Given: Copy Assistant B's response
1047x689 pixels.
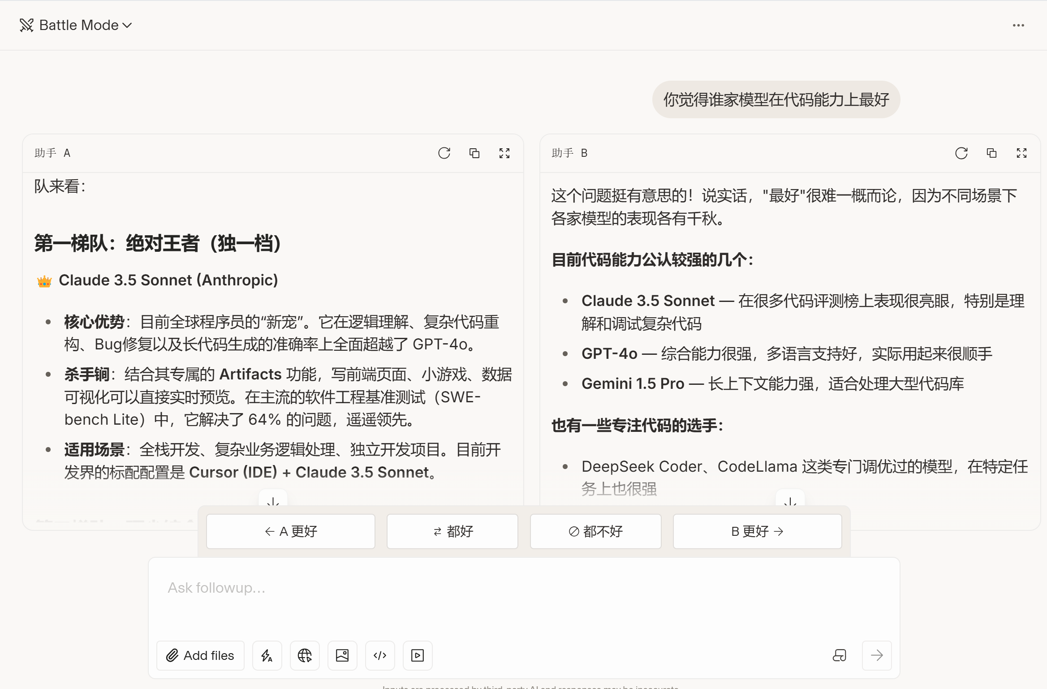Looking at the screenshot, I should pyautogui.click(x=991, y=153).
